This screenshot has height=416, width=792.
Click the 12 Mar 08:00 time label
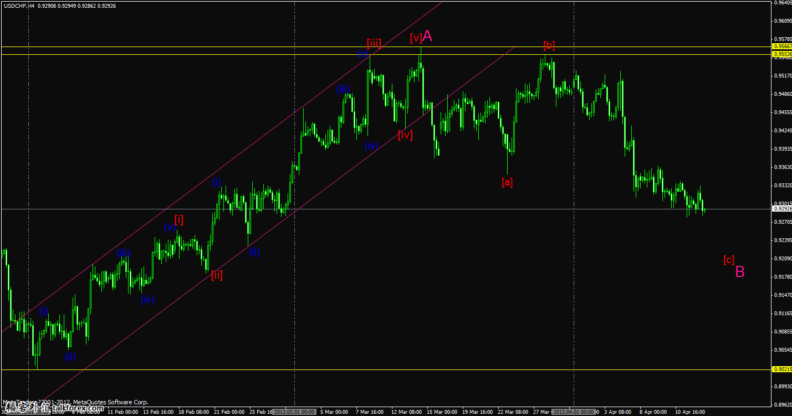tap(406, 412)
